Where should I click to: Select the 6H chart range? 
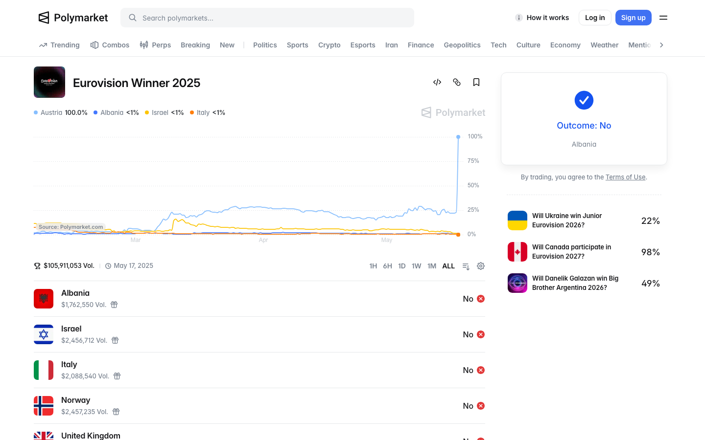[388, 266]
